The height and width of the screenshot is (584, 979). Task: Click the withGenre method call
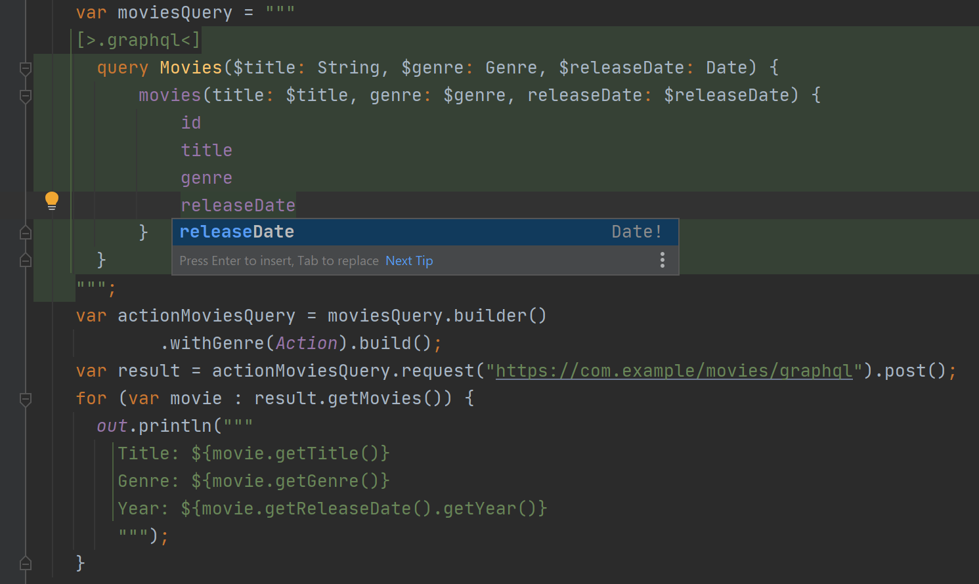(217, 343)
